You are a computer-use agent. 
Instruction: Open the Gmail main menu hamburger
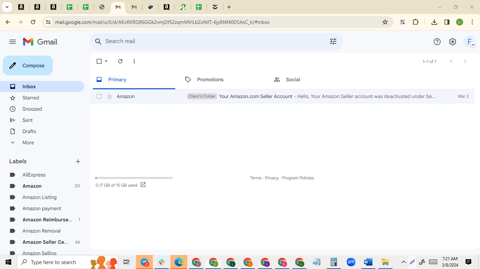point(13,42)
